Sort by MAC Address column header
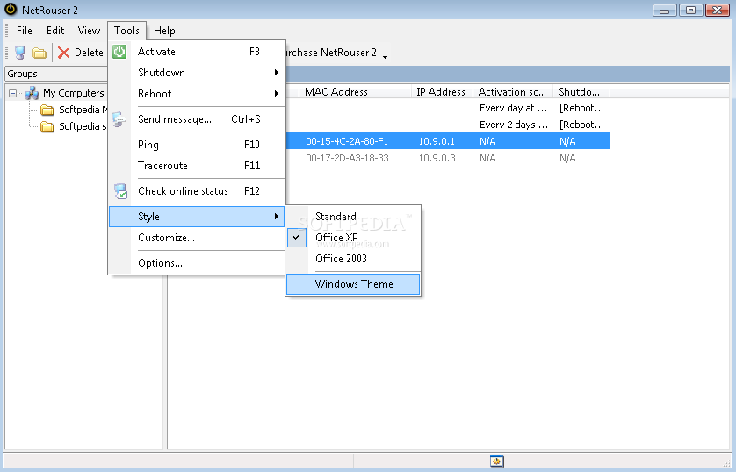Viewport: 736px width, 472px height. click(x=356, y=92)
